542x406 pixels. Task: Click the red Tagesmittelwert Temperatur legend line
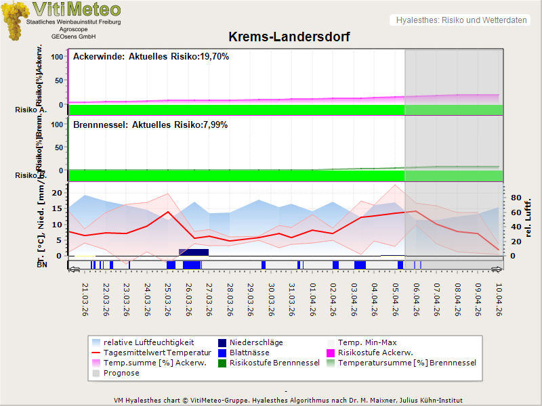[x=98, y=353]
